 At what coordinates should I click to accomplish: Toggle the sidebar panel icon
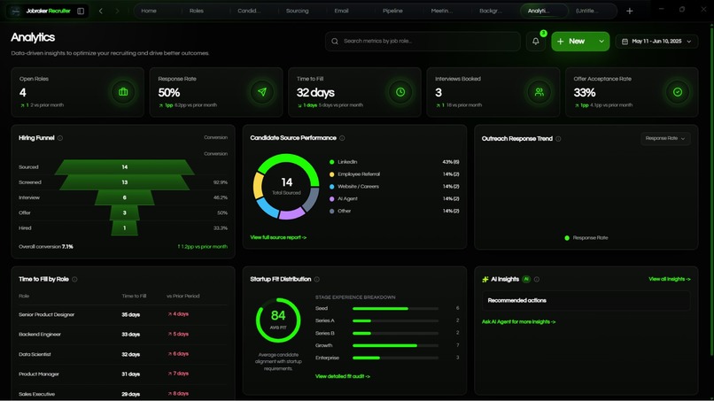click(81, 11)
